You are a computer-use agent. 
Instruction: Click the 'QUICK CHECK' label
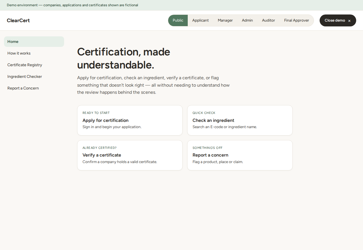(204, 113)
